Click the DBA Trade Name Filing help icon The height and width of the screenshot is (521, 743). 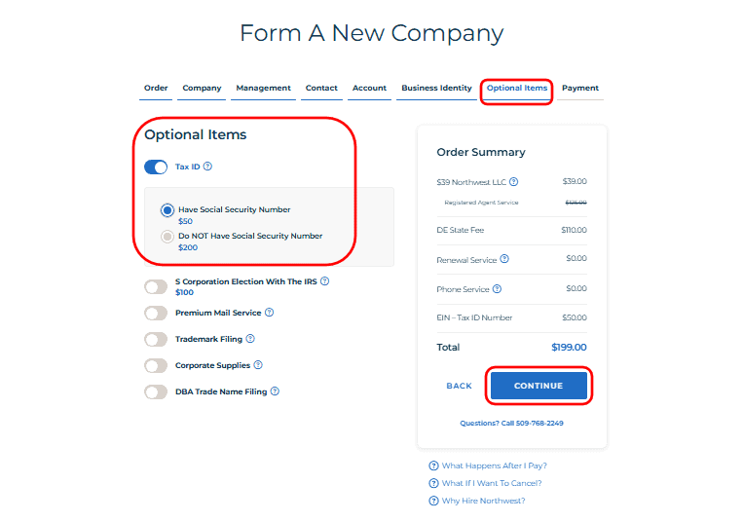pyautogui.click(x=275, y=391)
